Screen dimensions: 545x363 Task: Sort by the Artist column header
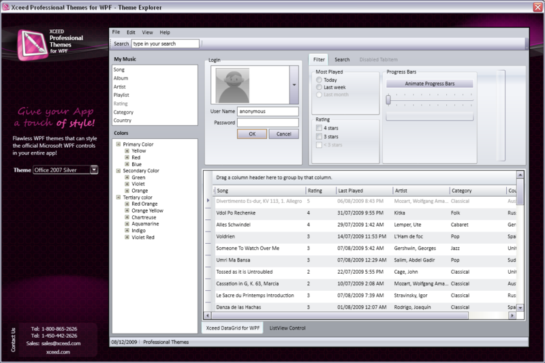(x=421, y=191)
